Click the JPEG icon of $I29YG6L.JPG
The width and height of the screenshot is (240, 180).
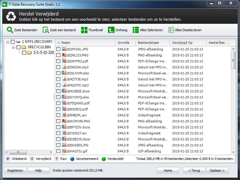(64, 49)
